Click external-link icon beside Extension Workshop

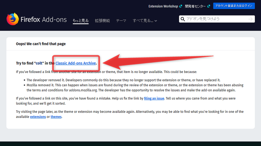pyautogui.click(x=181, y=6)
